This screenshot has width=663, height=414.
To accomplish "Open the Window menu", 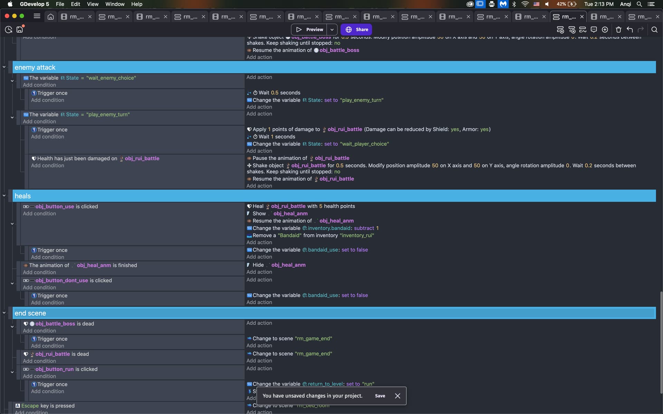I will click(x=115, y=4).
